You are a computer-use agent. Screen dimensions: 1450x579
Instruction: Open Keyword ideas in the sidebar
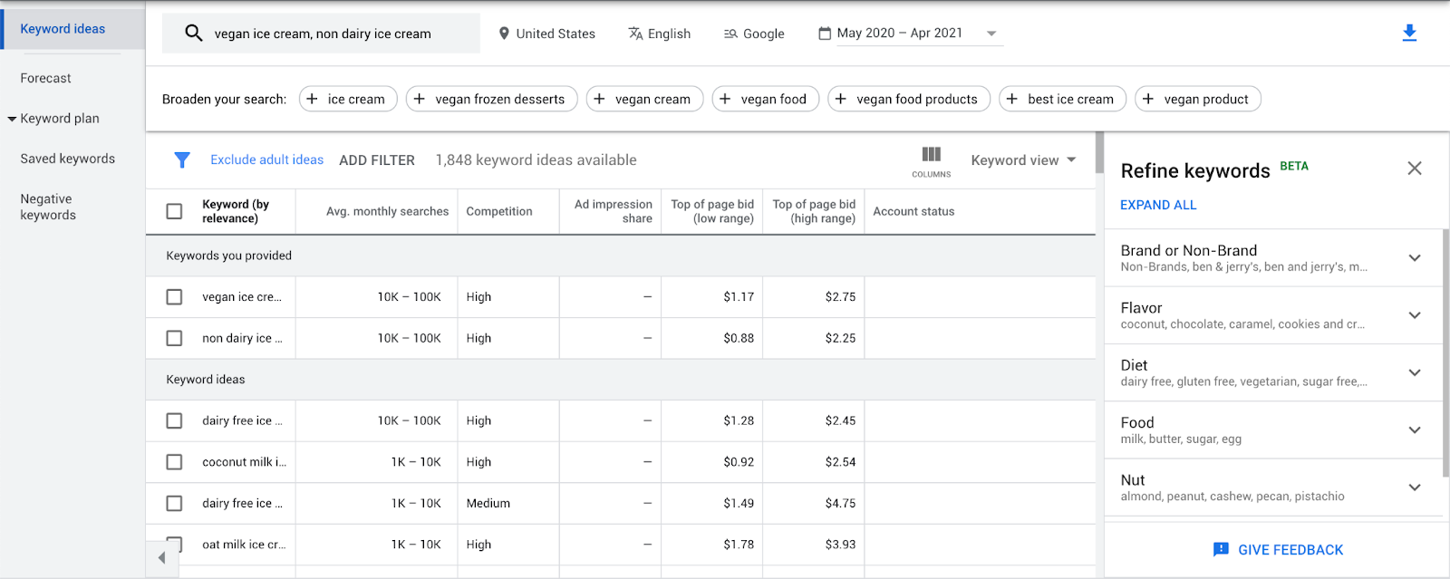pyautogui.click(x=63, y=29)
